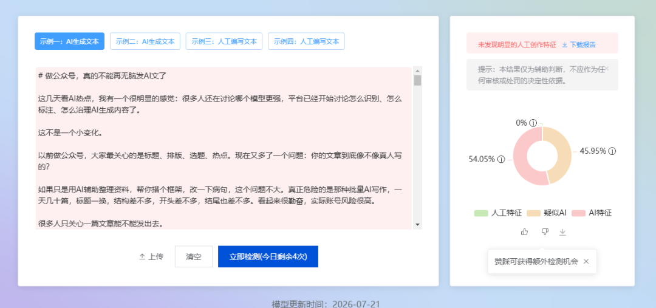
Task: Click the scrollbar up arrow
Action: (417, 70)
